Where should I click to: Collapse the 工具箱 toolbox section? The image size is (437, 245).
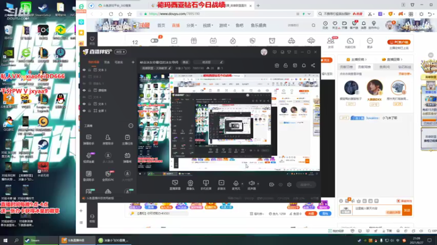[x=131, y=126]
